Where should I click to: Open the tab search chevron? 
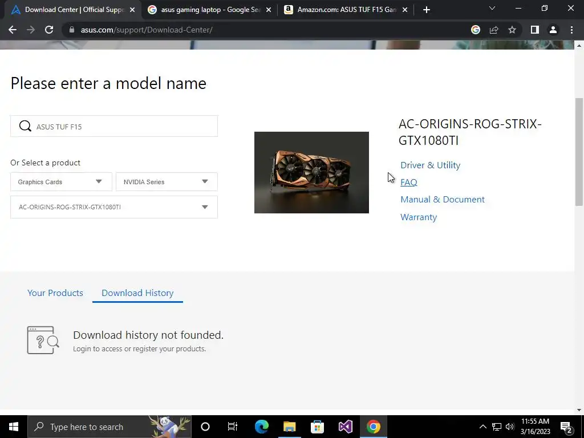coord(492,8)
